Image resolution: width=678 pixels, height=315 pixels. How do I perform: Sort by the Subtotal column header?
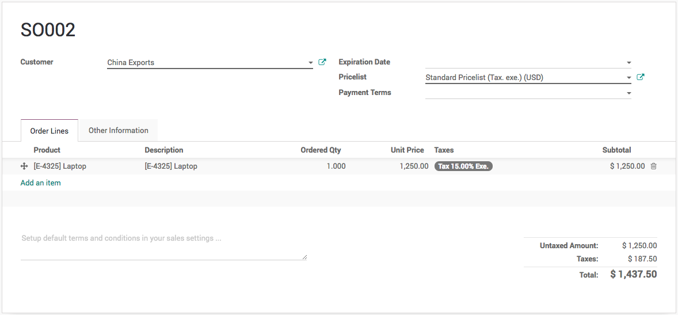click(x=616, y=150)
